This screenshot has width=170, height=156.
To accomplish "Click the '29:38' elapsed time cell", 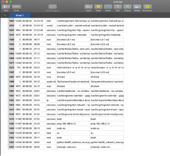I will click(x=39, y=44).
